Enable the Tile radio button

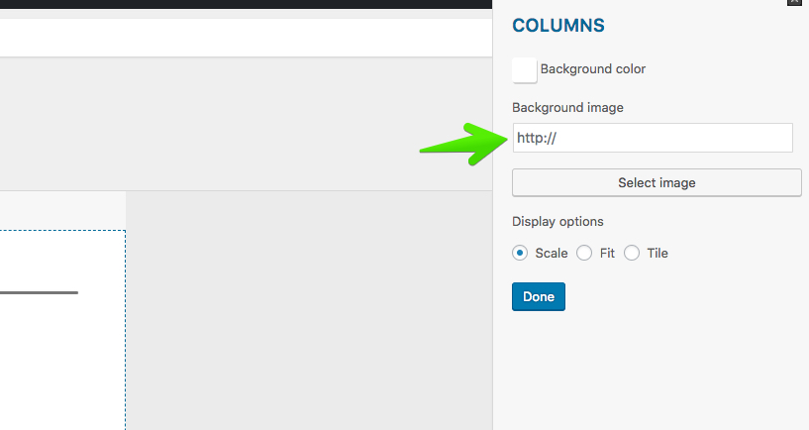[632, 253]
